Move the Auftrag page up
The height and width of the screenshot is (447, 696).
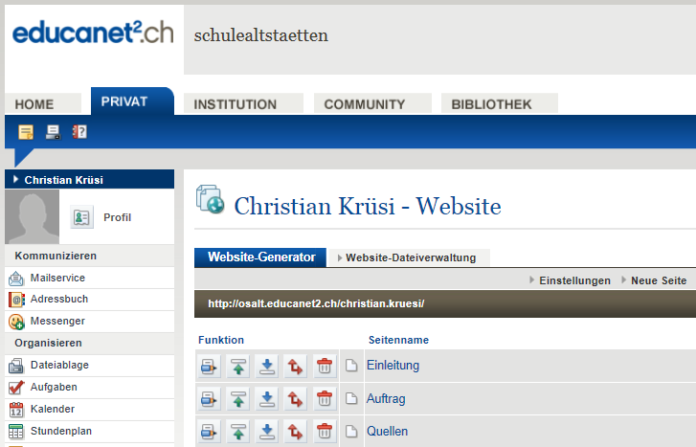tap(238, 398)
